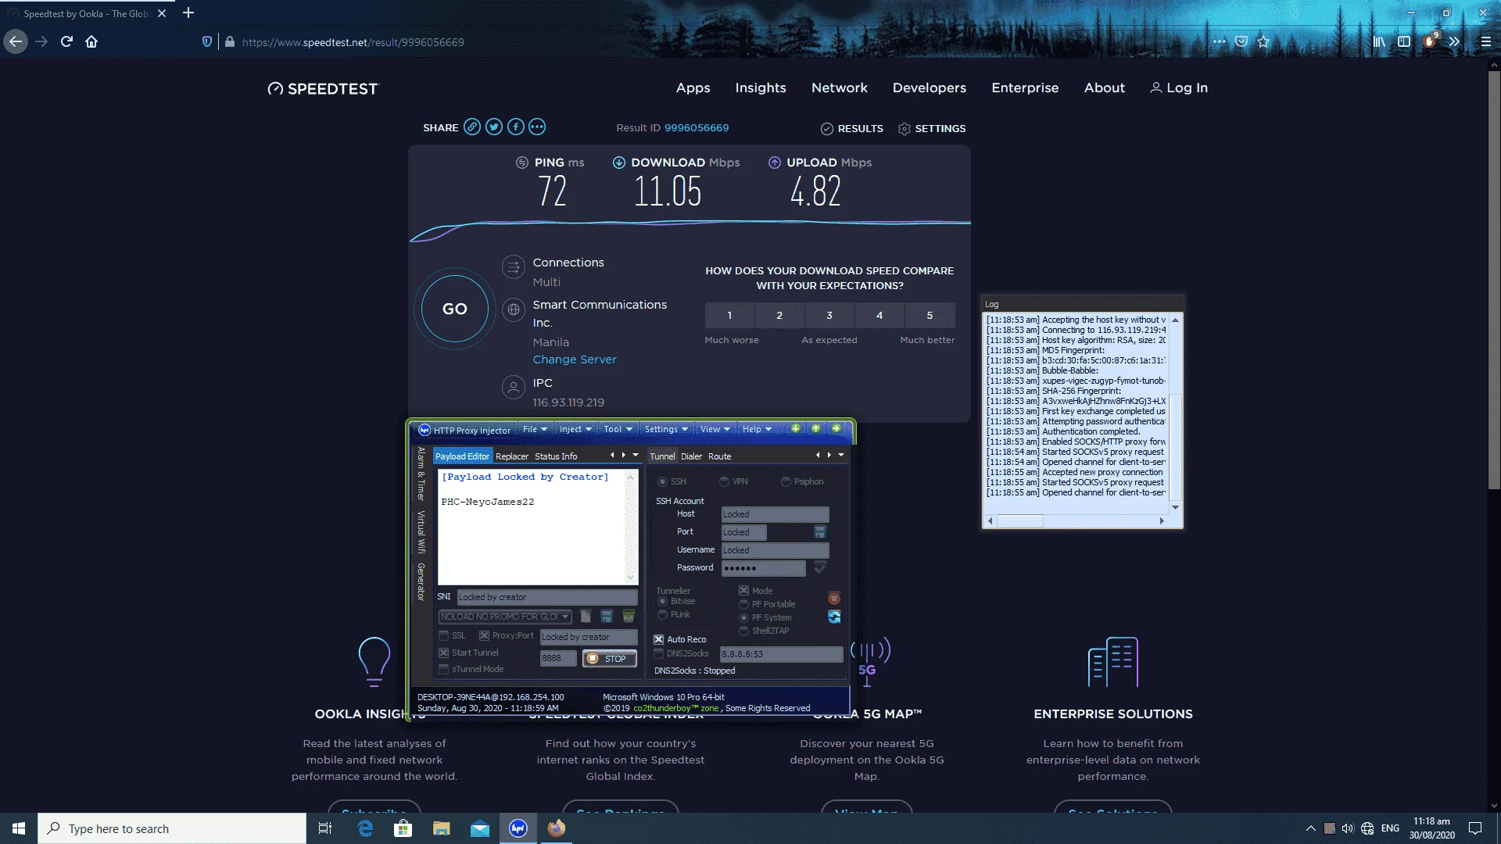The height and width of the screenshot is (844, 1501).
Task: Select the Psiphon radio button
Action: [786, 482]
